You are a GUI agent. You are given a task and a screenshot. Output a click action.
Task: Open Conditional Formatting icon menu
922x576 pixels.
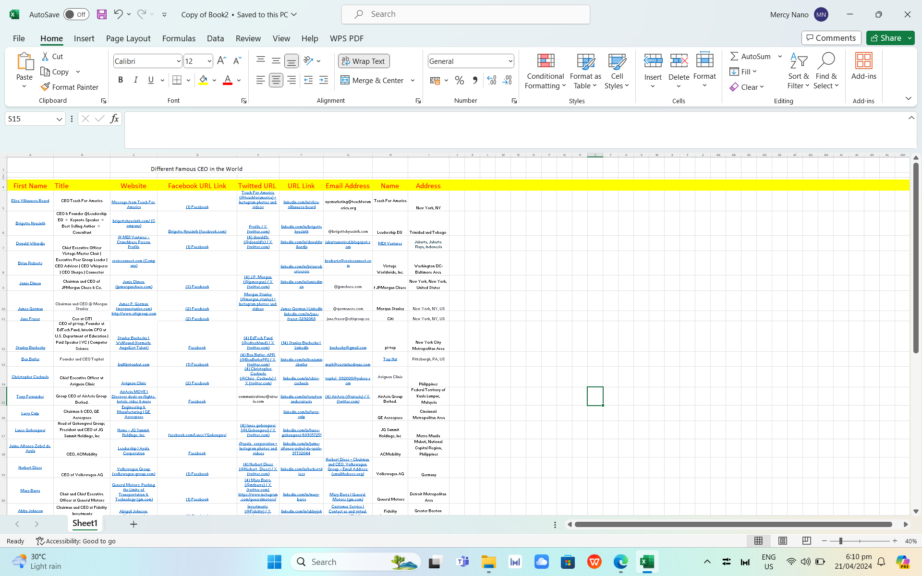tap(545, 61)
